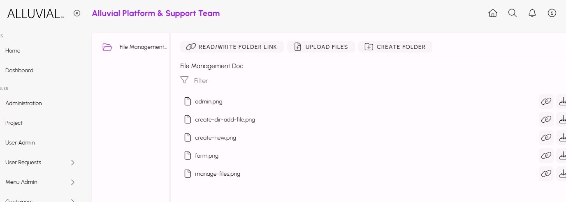Open the home icon in top header
Viewport: 566px width, 202px height.
click(492, 13)
